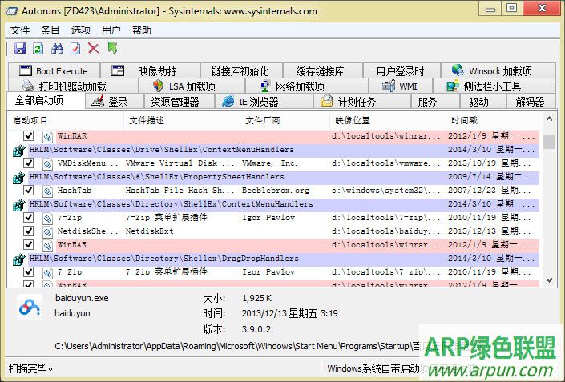Switch to the 侧边栏小工具 tab
The image size is (565, 382).
[494, 86]
